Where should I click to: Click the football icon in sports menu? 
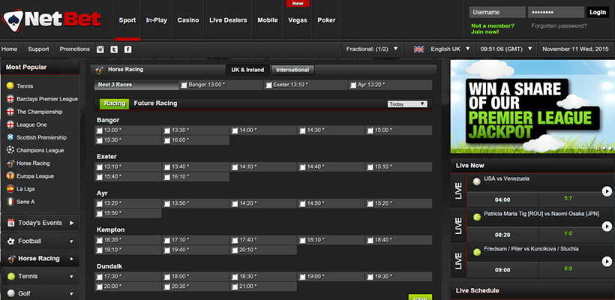(x=11, y=241)
